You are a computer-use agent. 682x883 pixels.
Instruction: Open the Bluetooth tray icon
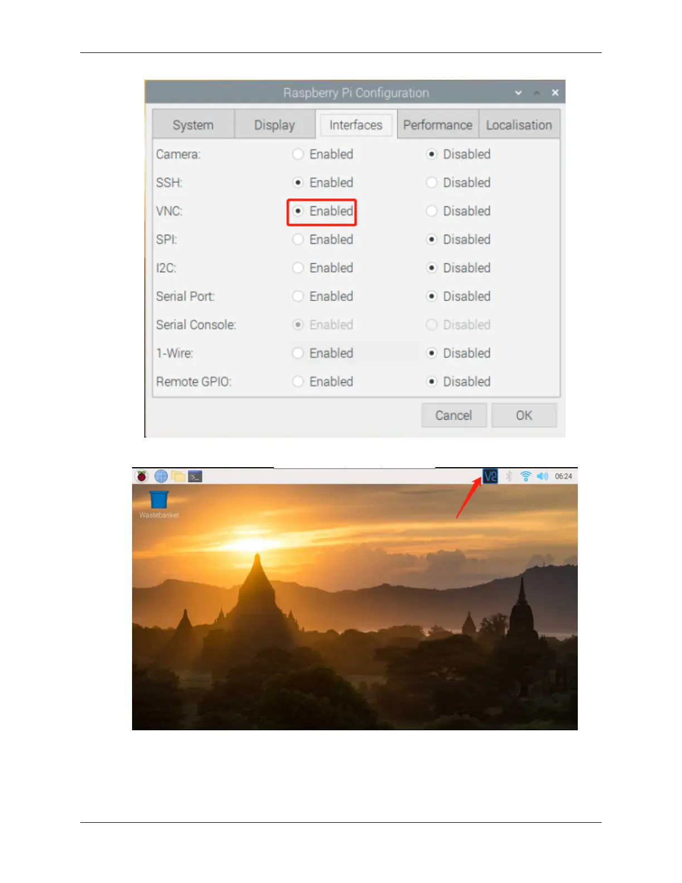point(509,476)
